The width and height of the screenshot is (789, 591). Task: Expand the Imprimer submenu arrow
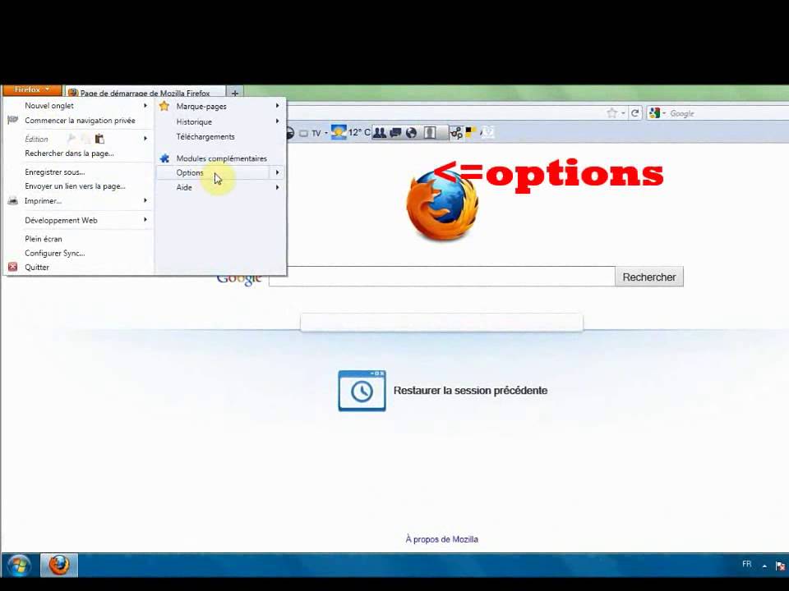click(145, 200)
